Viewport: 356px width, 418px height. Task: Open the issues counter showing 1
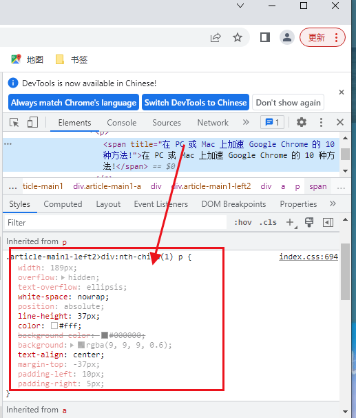click(272, 122)
